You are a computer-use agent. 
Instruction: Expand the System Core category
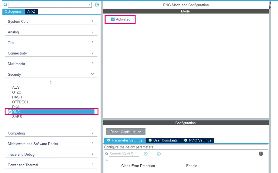[x=51, y=22]
